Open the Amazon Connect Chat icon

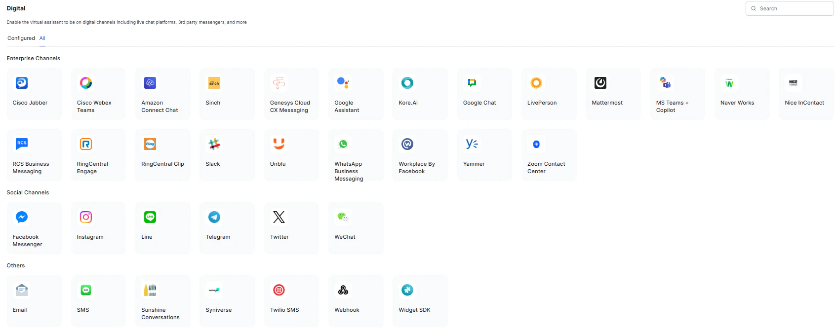(x=150, y=83)
